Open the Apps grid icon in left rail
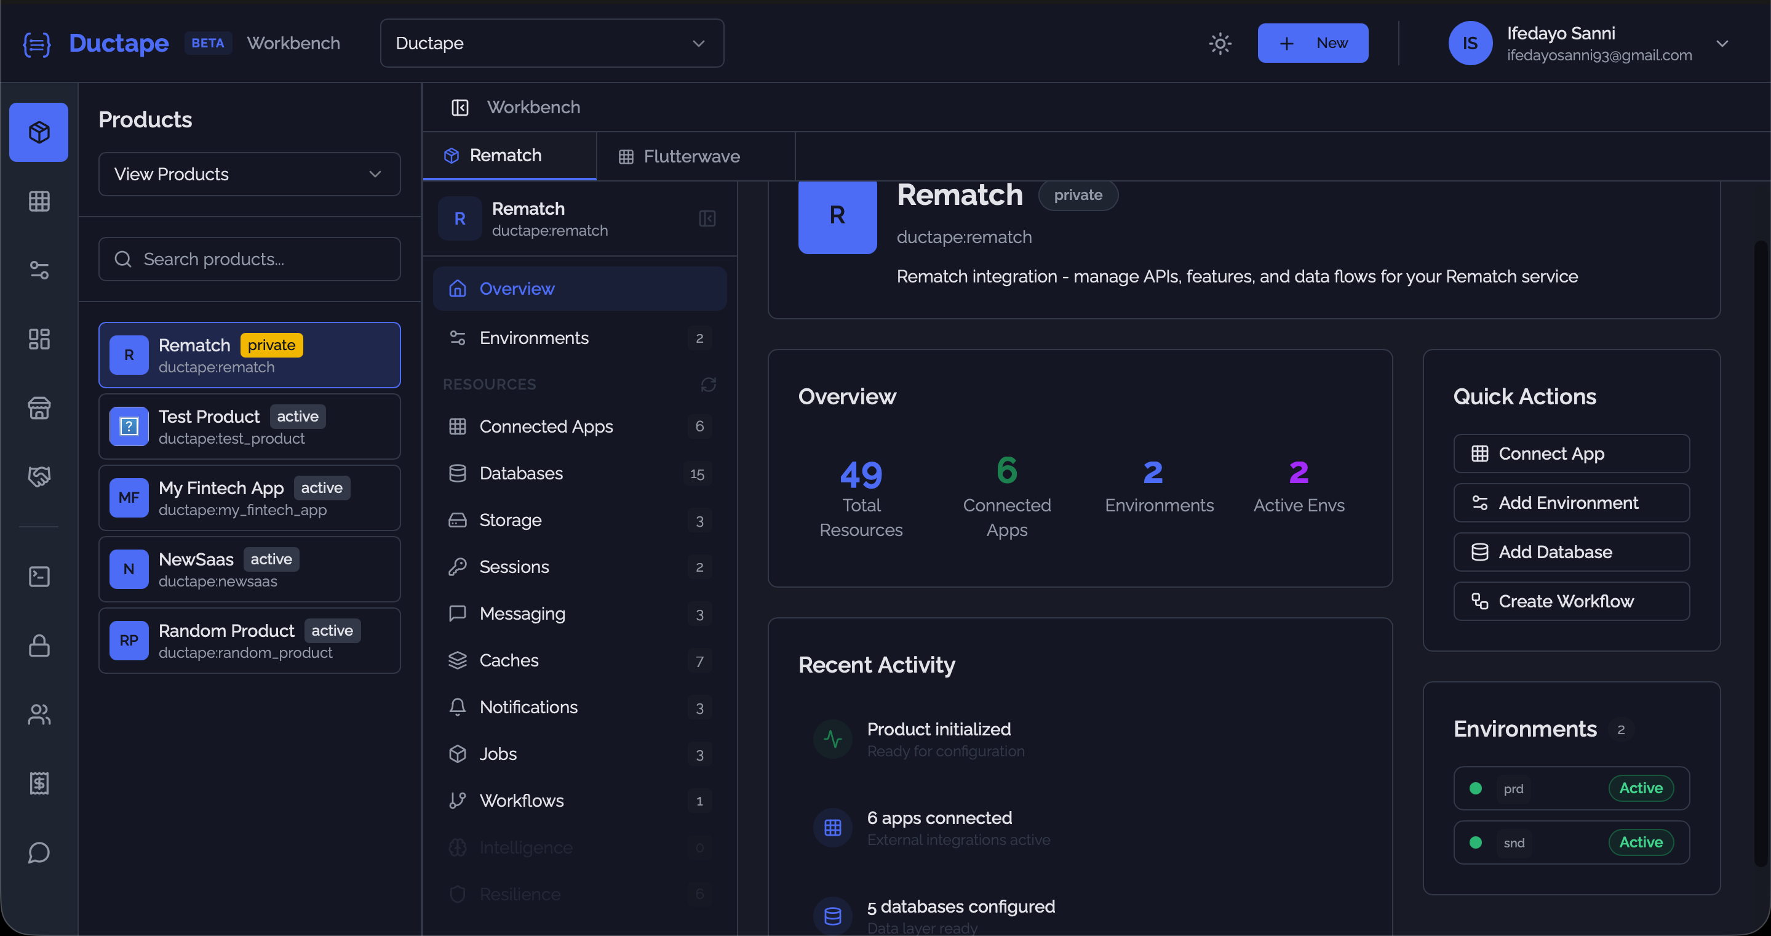Viewport: 1771px width, 936px height. [x=39, y=201]
